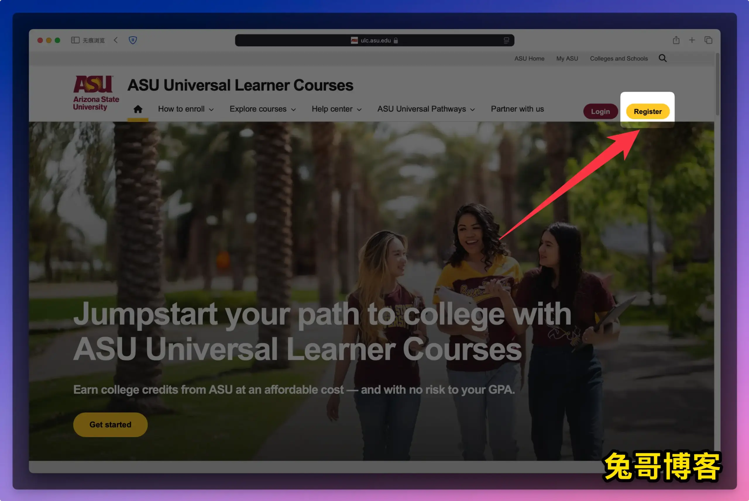The image size is (749, 501).
Task: Click the yellow Register button
Action: pos(647,111)
